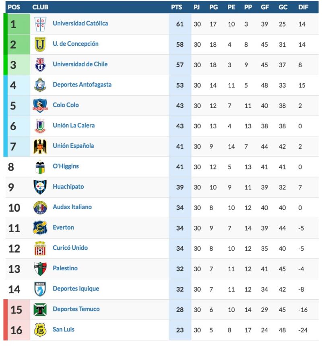Click the Everton club crest

(x=40, y=228)
